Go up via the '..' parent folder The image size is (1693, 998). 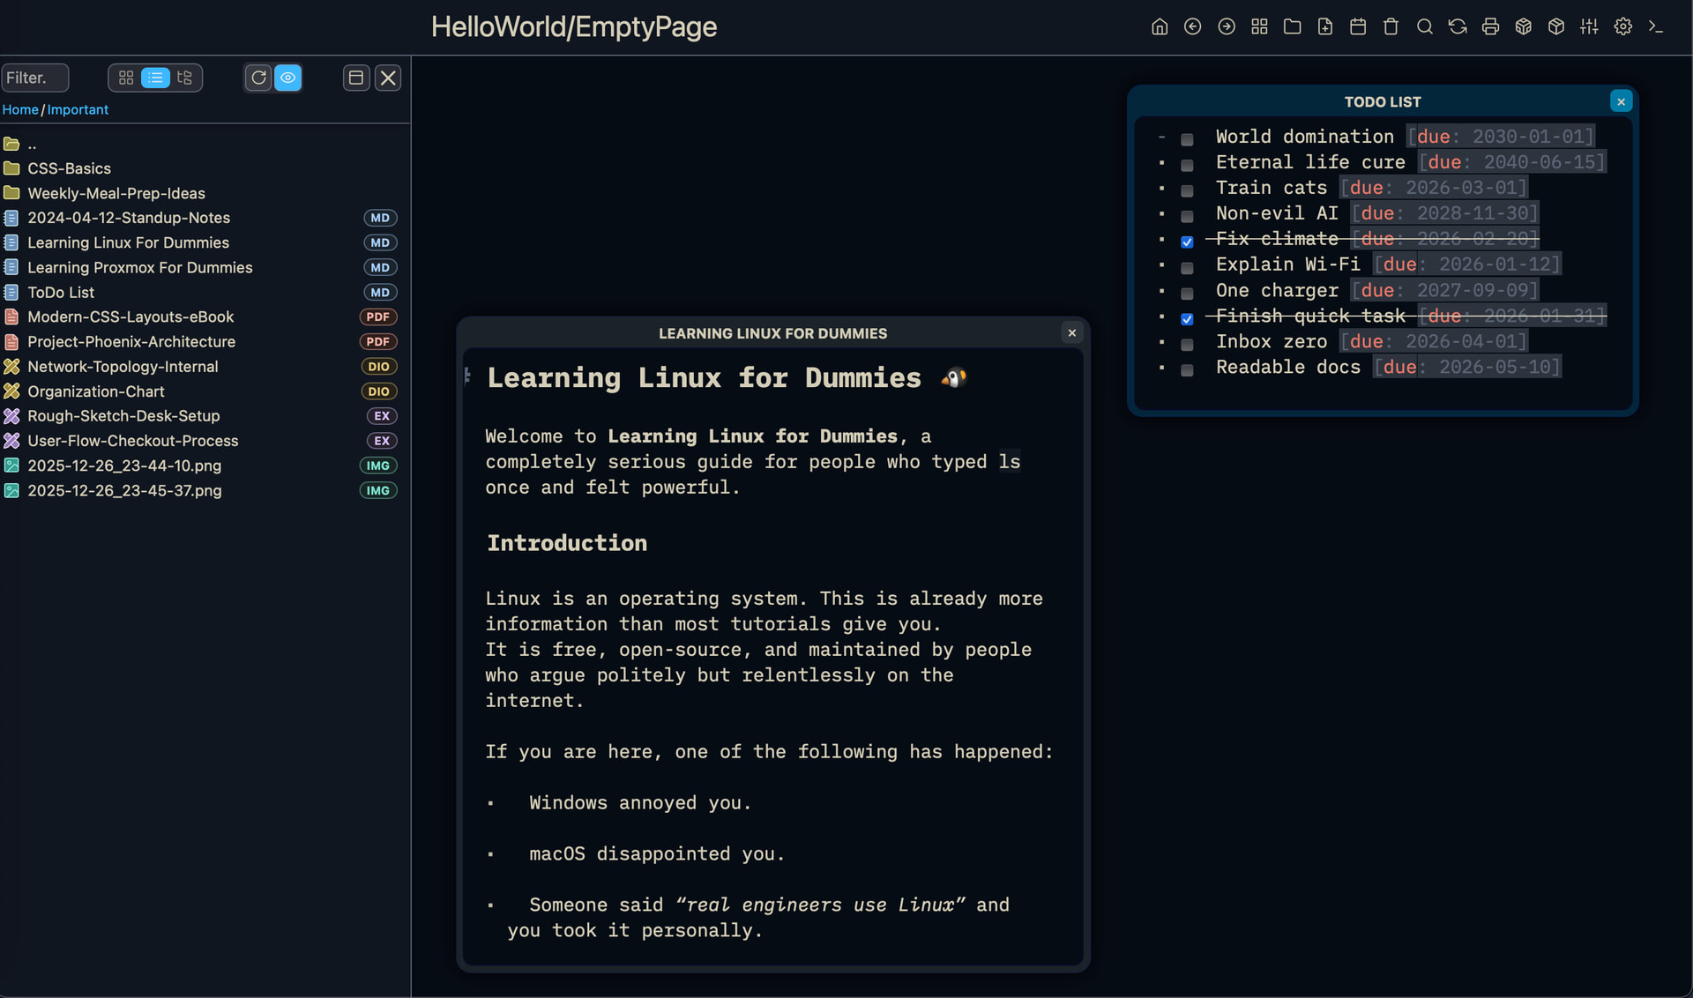pos(32,144)
